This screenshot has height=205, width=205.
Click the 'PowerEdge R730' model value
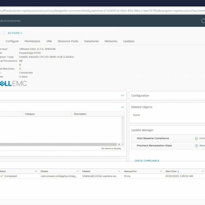tap(30, 53)
